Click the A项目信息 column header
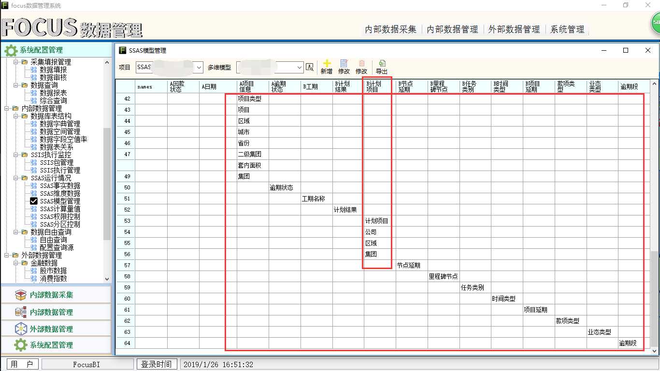 [x=253, y=86]
